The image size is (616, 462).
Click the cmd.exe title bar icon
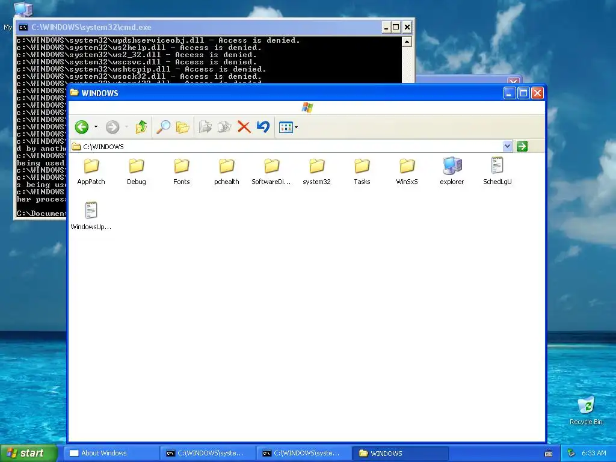[23, 27]
